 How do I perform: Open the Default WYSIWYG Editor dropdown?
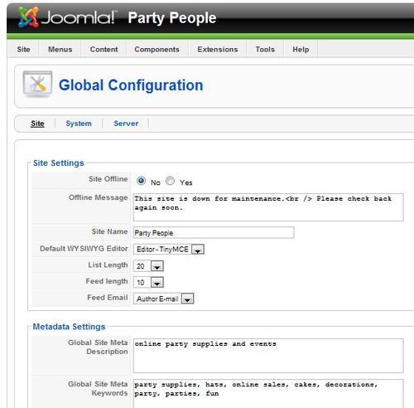point(169,250)
